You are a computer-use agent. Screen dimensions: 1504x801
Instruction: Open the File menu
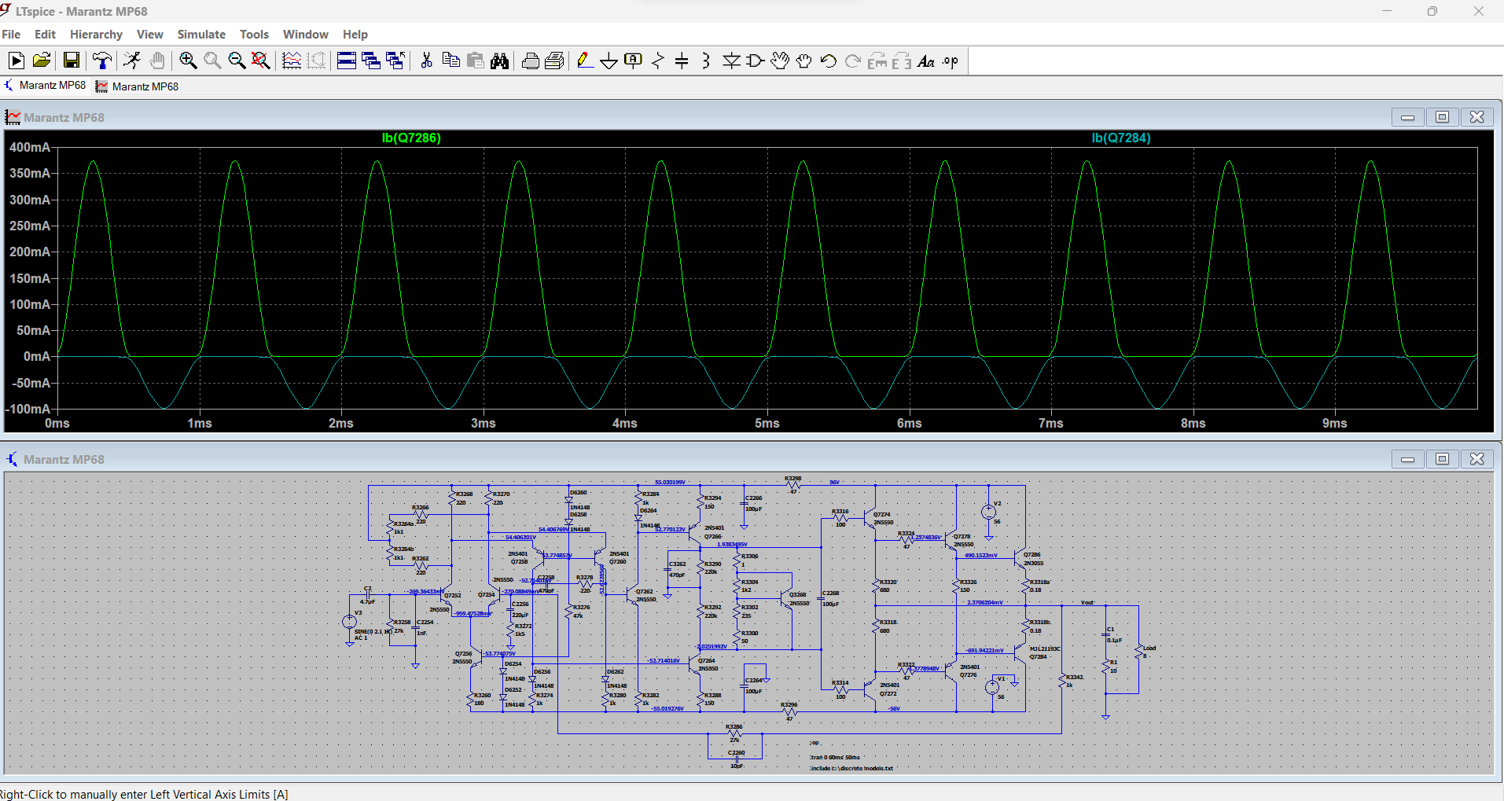11,35
